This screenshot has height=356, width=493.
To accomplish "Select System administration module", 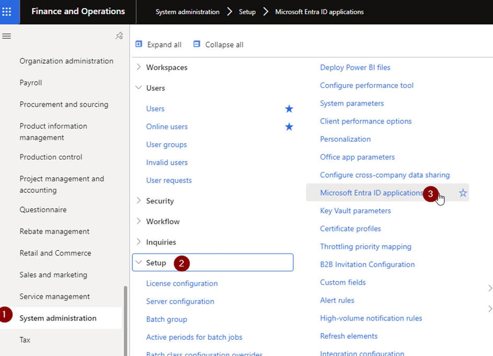I will coord(58,318).
